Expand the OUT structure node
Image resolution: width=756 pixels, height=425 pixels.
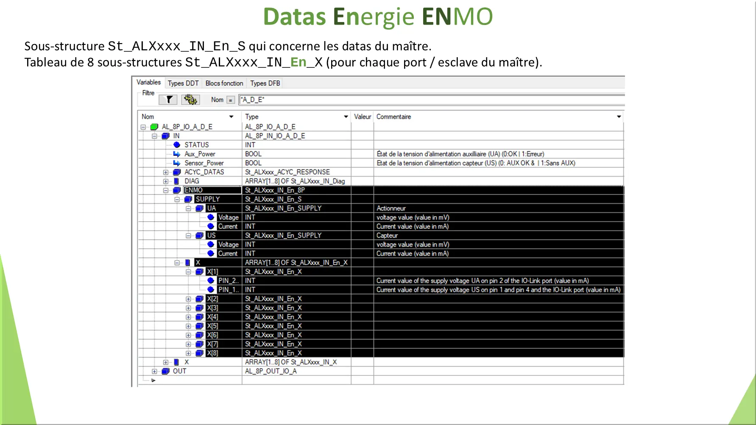pos(154,372)
